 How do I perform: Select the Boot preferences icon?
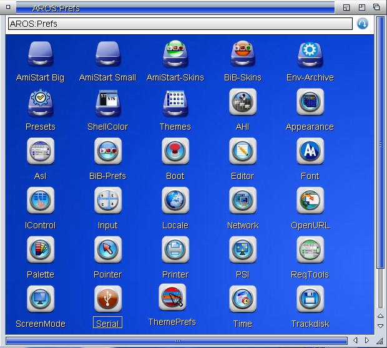click(175, 152)
